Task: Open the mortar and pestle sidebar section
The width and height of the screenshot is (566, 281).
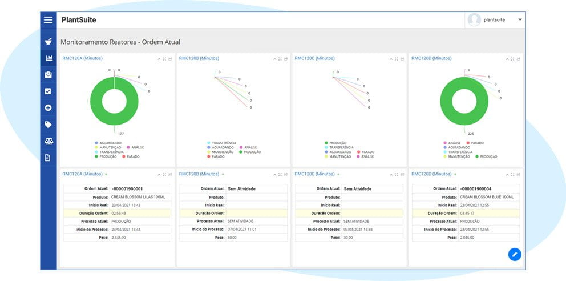Action: pyautogui.click(x=48, y=41)
